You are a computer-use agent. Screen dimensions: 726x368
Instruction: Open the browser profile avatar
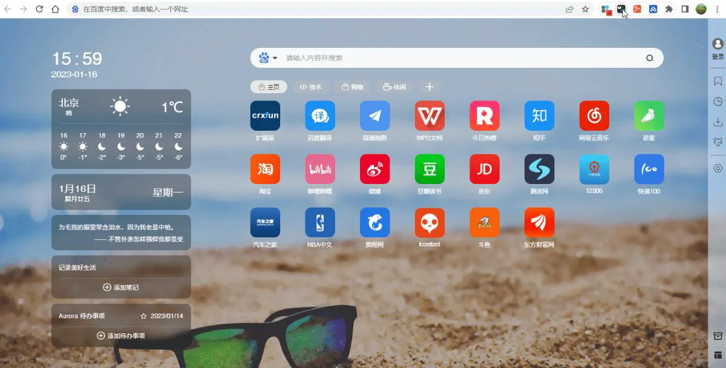point(701,9)
